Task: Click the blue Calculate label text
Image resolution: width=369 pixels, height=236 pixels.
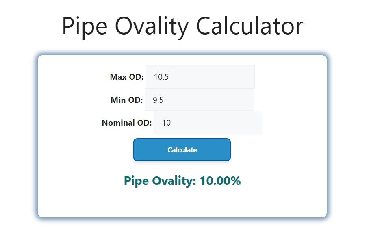Action: point(182,149)
